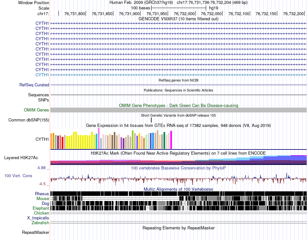Select the 100 Vert. Cons label
Screen dimensions: 307x240
[18, 176]
